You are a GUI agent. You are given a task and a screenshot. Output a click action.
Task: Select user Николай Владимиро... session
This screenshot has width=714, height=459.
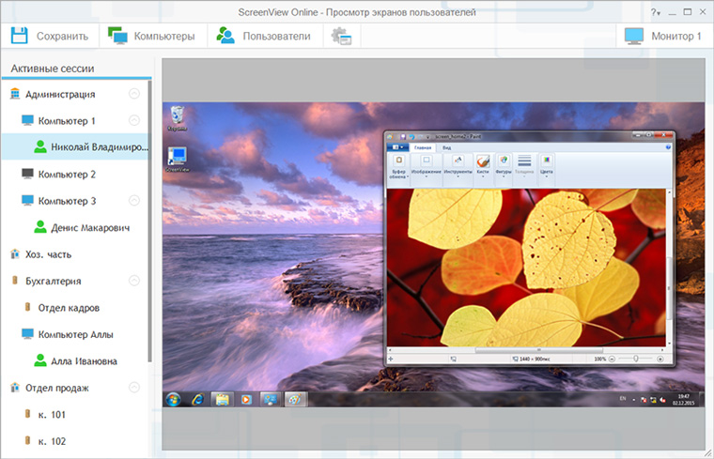click(75, 147)
